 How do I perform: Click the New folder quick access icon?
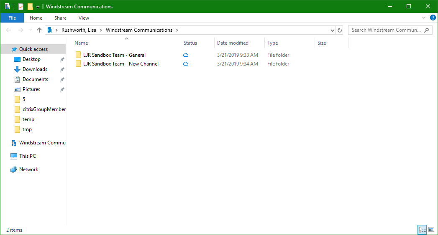30,6
